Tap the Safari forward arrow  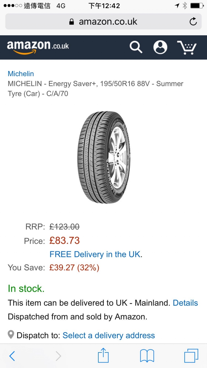tap(58, 356)
